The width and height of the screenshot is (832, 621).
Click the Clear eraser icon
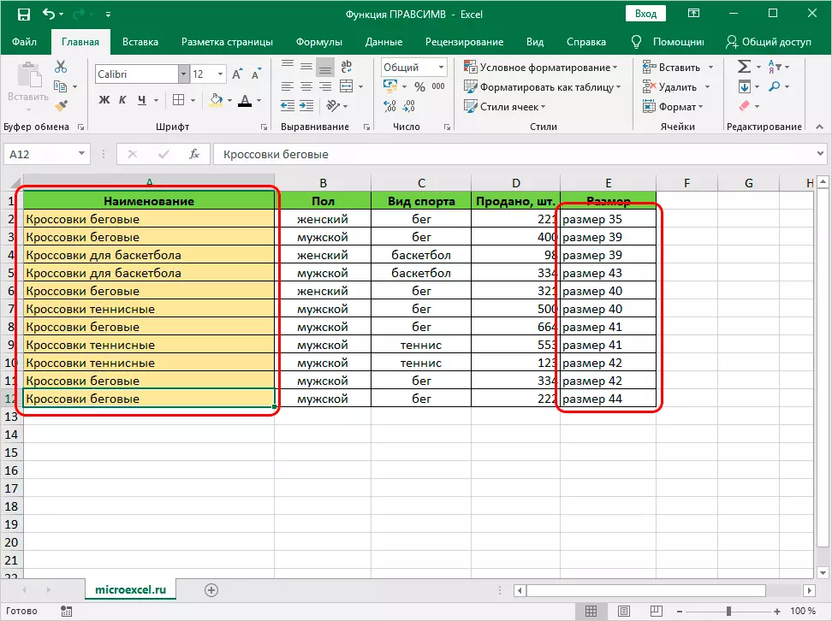[745, 106]
